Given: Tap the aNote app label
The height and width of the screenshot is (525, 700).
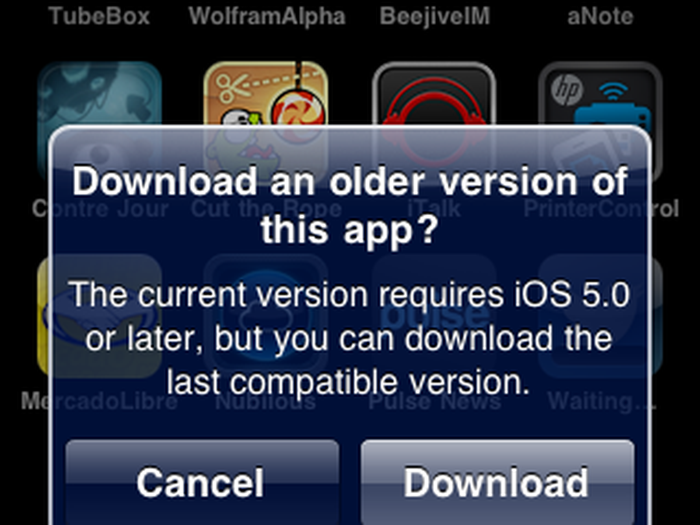Looking at the screenshot, I should 600,16.
